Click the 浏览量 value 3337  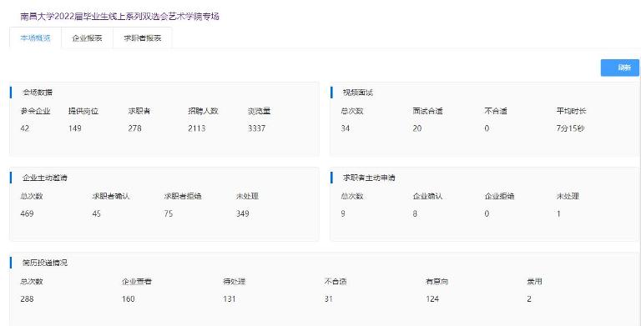(x=257, y=128)
